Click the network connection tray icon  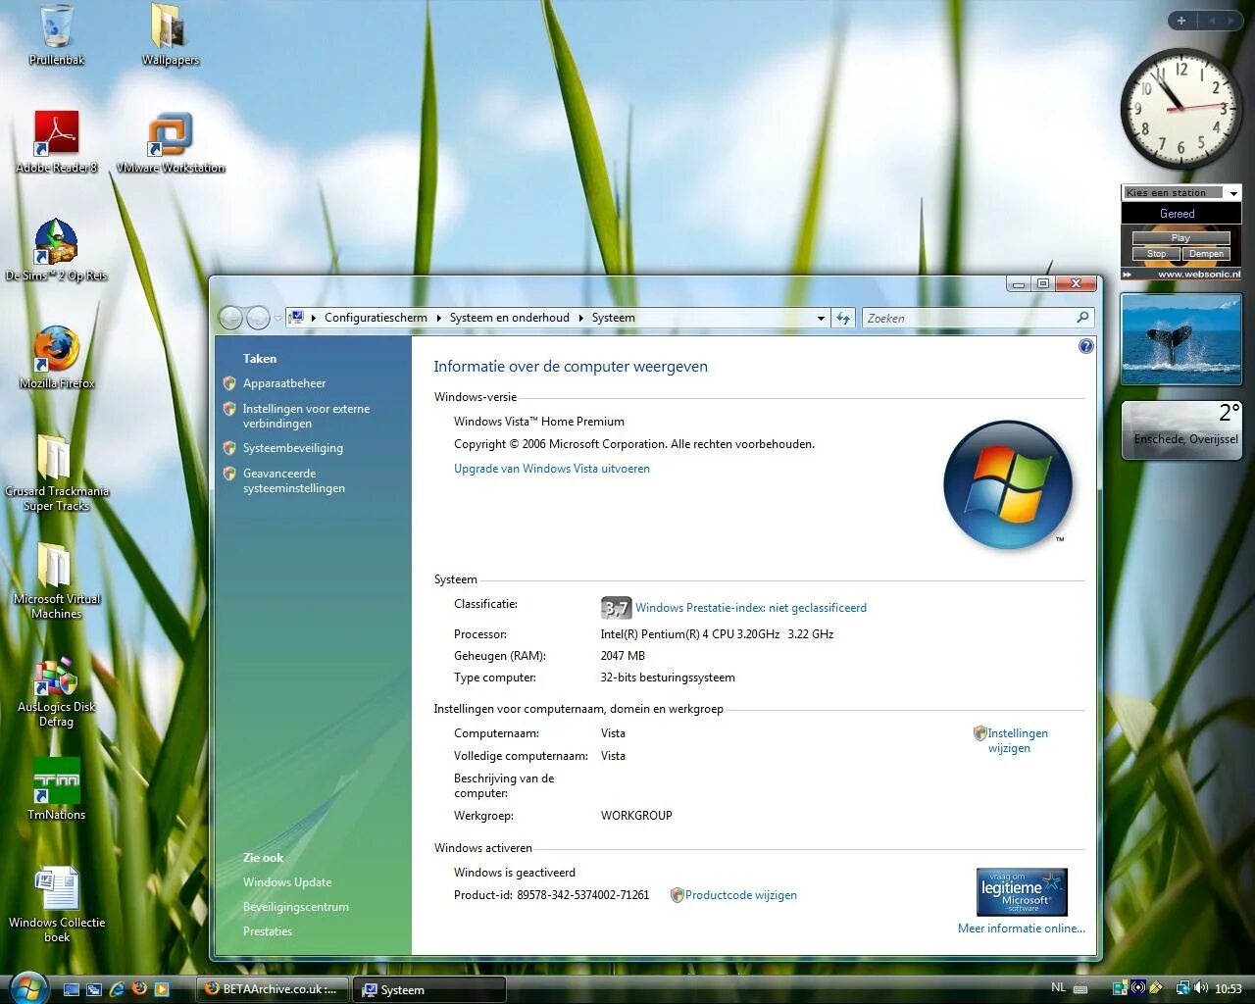point(1183,988)
